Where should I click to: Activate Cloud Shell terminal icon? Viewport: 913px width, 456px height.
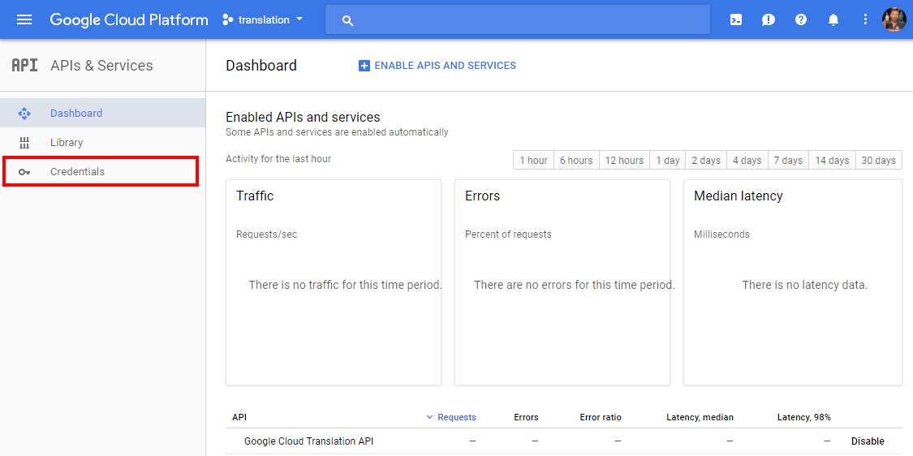(x=736, y=19)
